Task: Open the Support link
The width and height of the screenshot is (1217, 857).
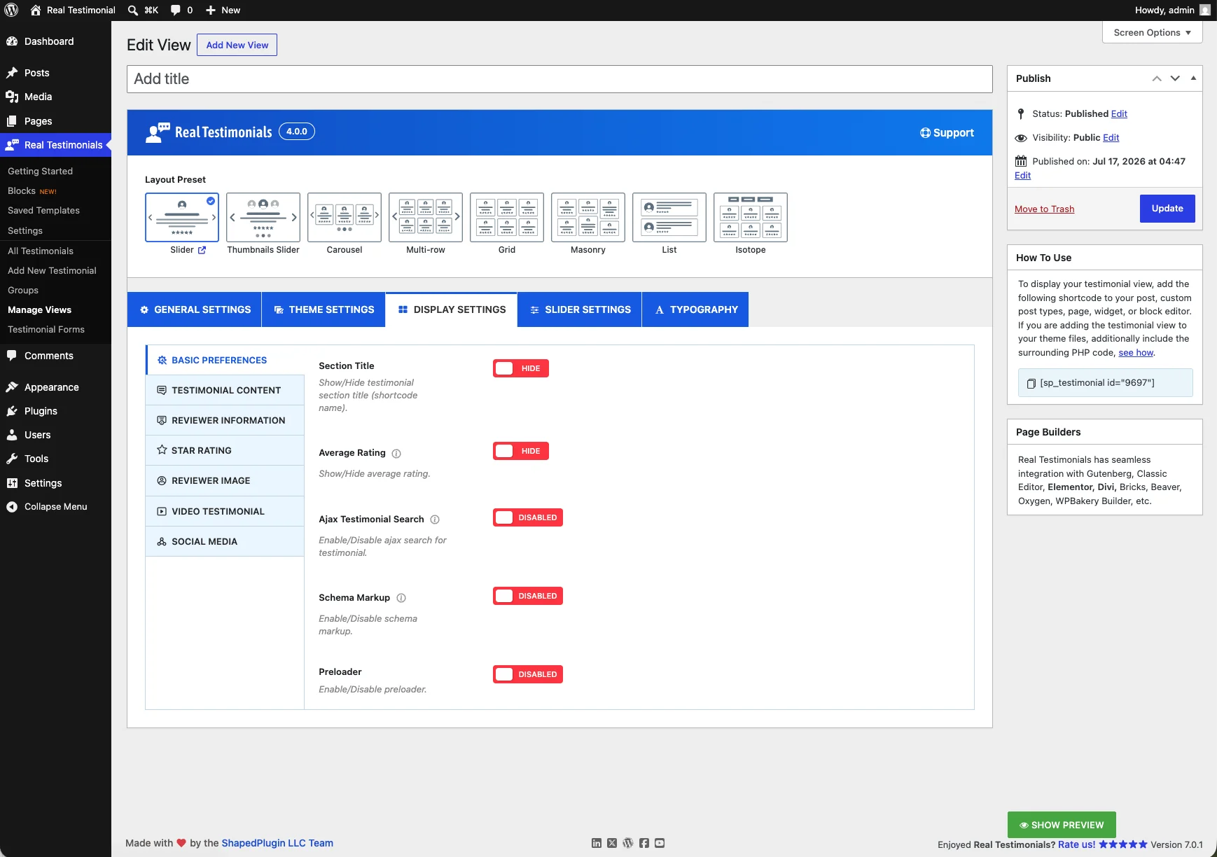Action: [x=947, y=132]
